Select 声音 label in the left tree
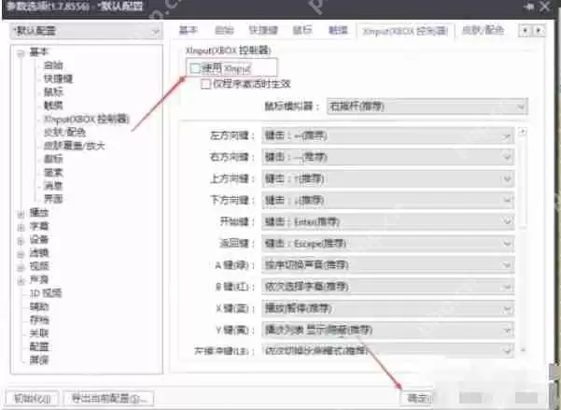 tap(39, 279)
